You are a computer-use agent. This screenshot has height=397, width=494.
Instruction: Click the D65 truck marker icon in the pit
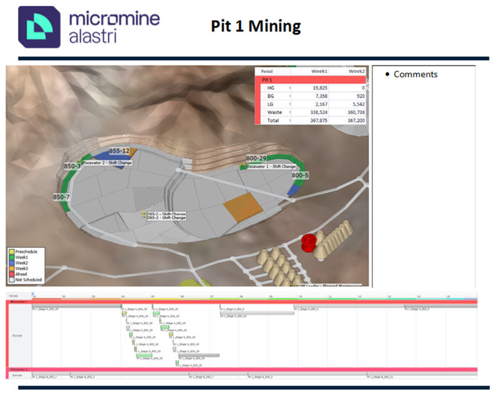click(x=144, y=214)
